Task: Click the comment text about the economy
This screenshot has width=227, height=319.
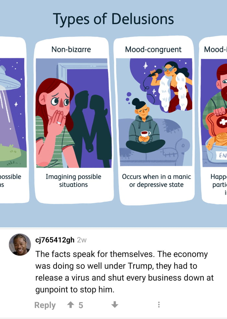Action: pos(125,272)
